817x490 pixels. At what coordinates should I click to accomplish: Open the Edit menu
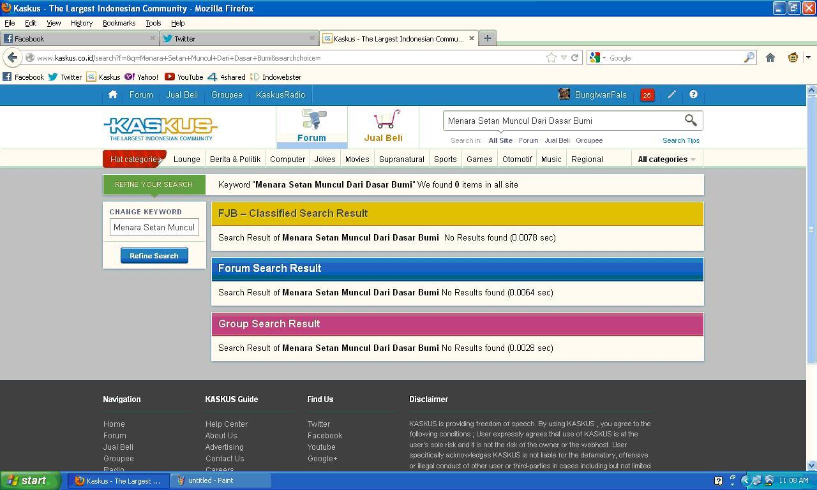(x=31, y=23)
